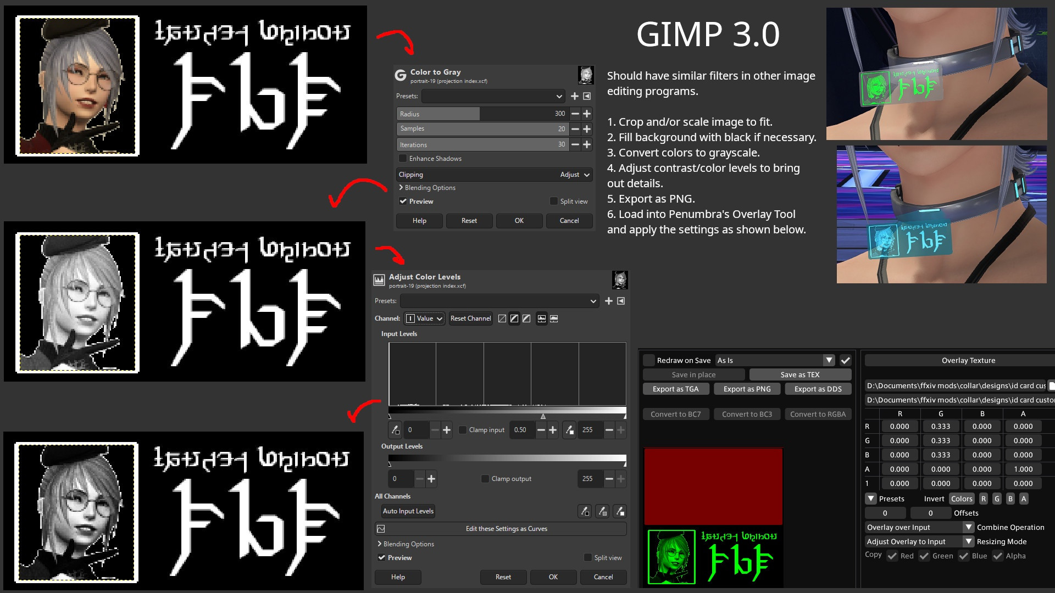Toggle Preview in Adjust Color Levels dialog

[382, 558]
